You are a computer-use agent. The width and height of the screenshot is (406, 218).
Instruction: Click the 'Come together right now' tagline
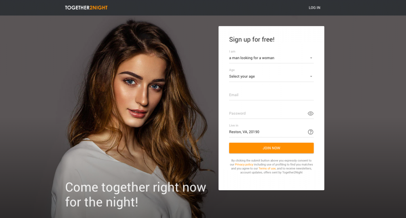[136, 187]
